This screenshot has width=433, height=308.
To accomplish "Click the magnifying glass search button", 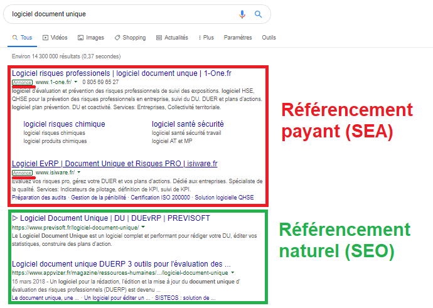I will (258, 14).
